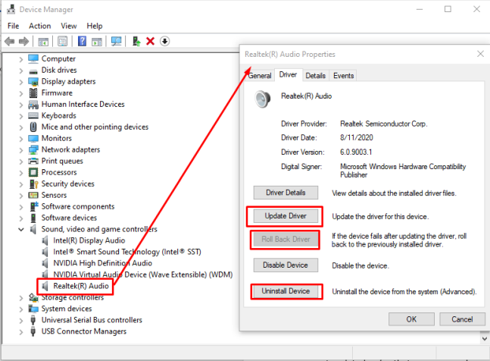This screenshot has height=361, width=490.
Task: Expand Universal Serial Bus controllers node
Action: (20, 321)
